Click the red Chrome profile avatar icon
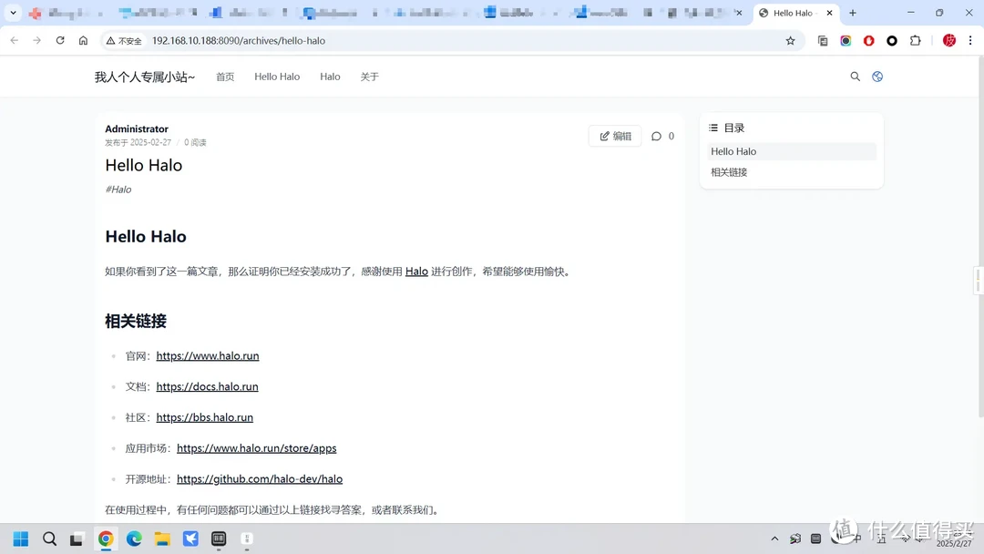The image size is (984, 554). 949,41
